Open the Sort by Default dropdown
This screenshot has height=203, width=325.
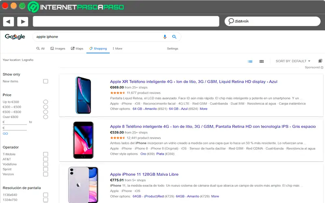[293, 61]
